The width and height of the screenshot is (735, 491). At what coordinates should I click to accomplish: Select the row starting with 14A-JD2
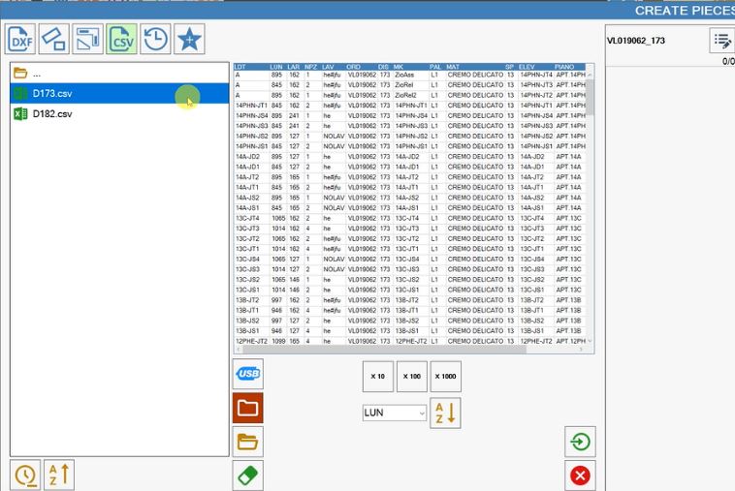[410, 157]
